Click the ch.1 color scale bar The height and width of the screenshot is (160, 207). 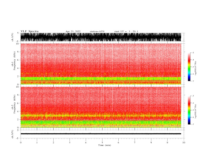(189, 67)
